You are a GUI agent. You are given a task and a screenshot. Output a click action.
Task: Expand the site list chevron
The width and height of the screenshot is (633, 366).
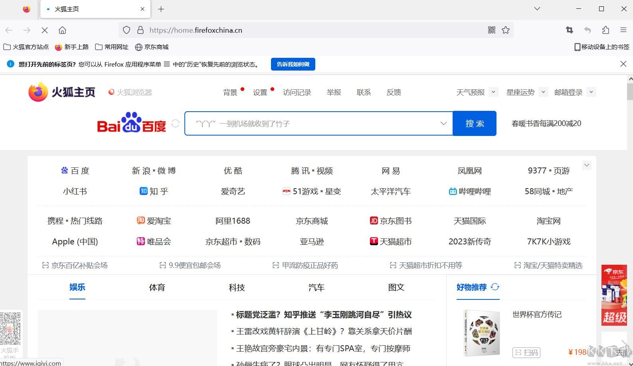coord(587,165)
